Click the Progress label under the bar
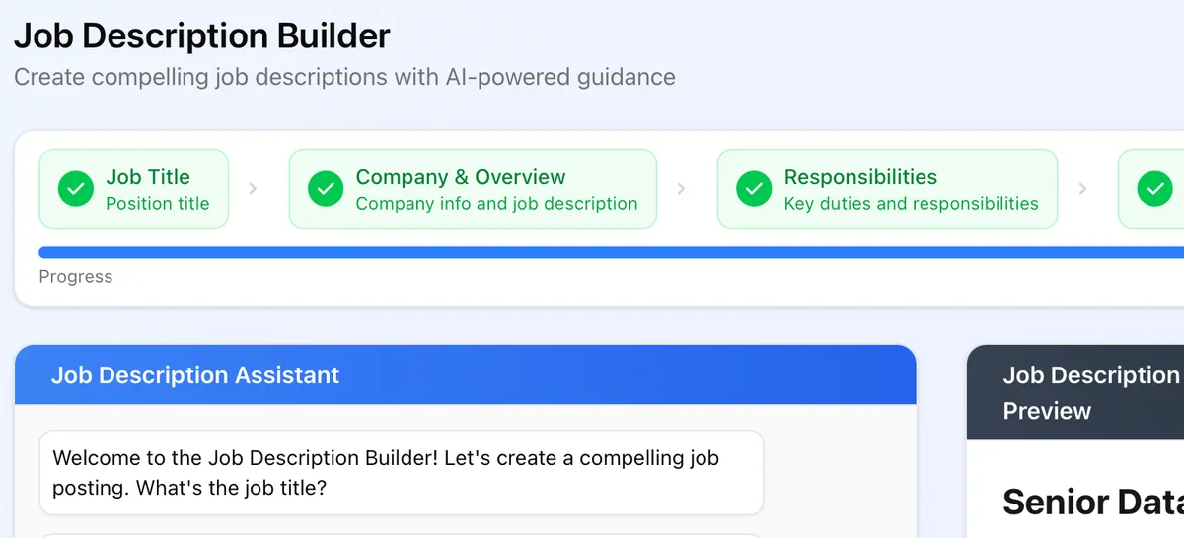The height and width of the screenshot is (538, 1184). click(76, 277)
